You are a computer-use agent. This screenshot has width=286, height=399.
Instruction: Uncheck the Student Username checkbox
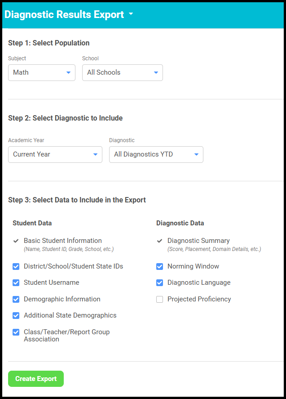[x=16, y=283]
